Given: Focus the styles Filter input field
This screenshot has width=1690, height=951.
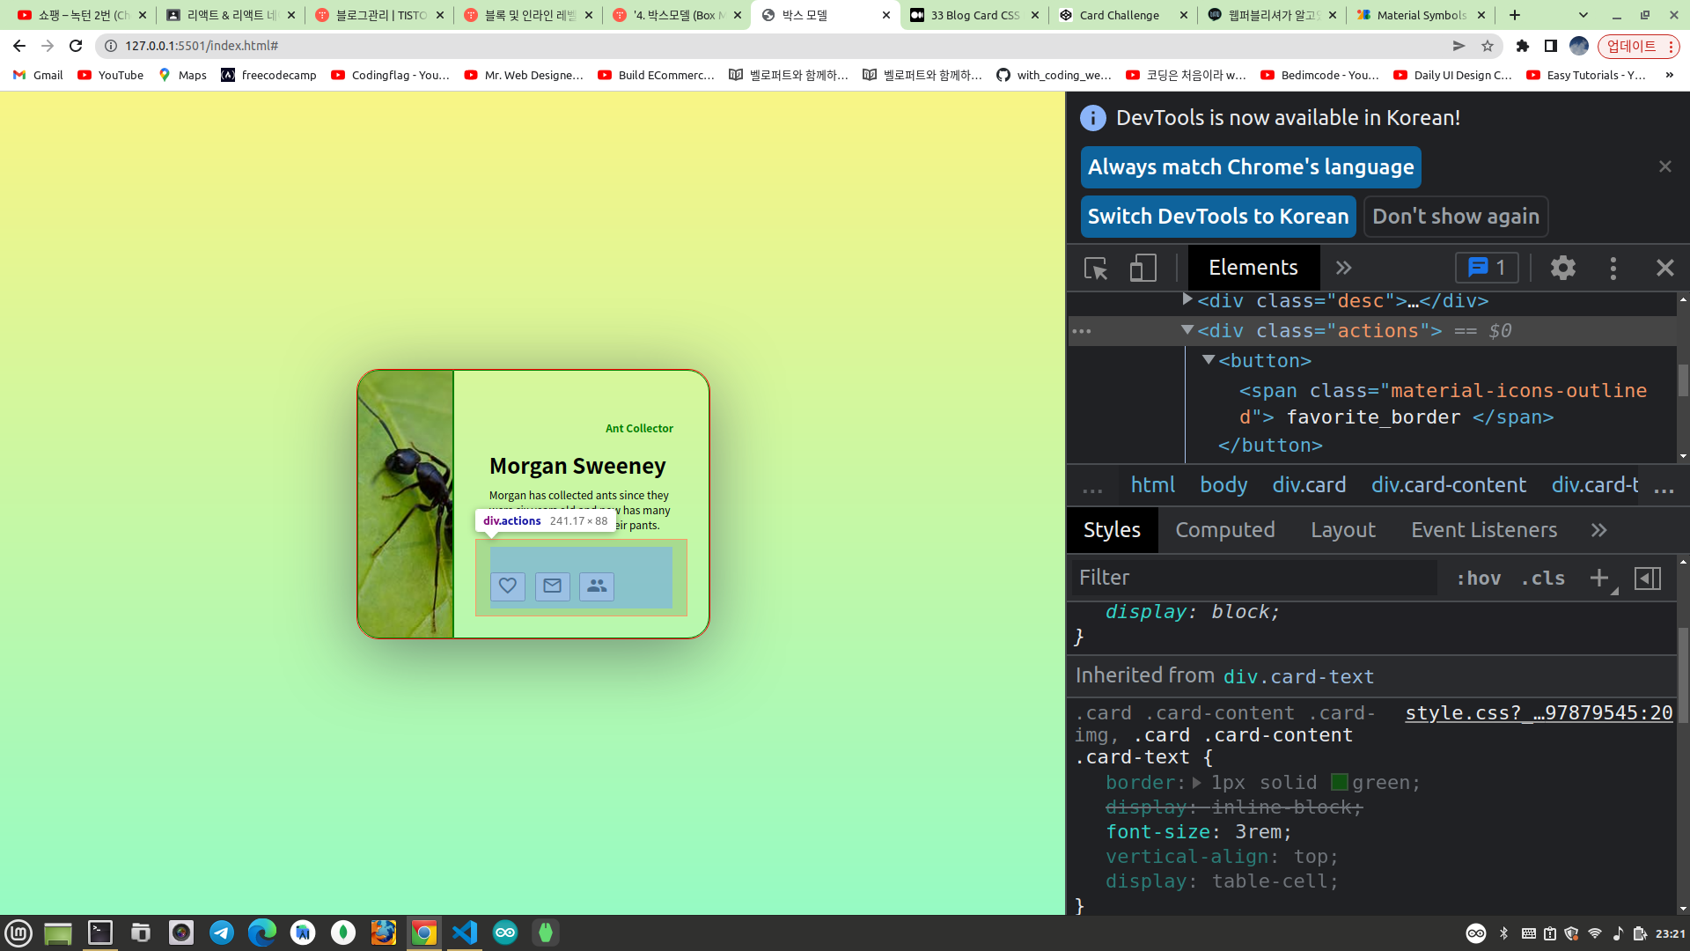Looking at the screenshot, I should pyautogui.click(x=1254, y=578).
